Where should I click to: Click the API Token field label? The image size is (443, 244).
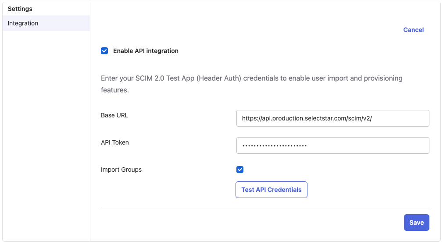coord(115,142)
